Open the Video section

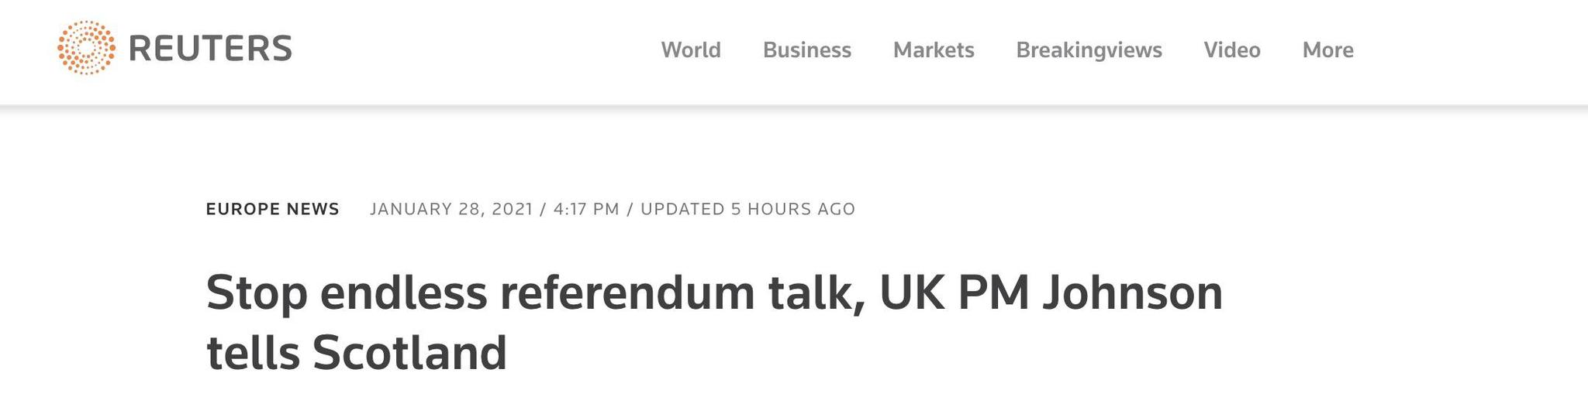(1231, 50)
